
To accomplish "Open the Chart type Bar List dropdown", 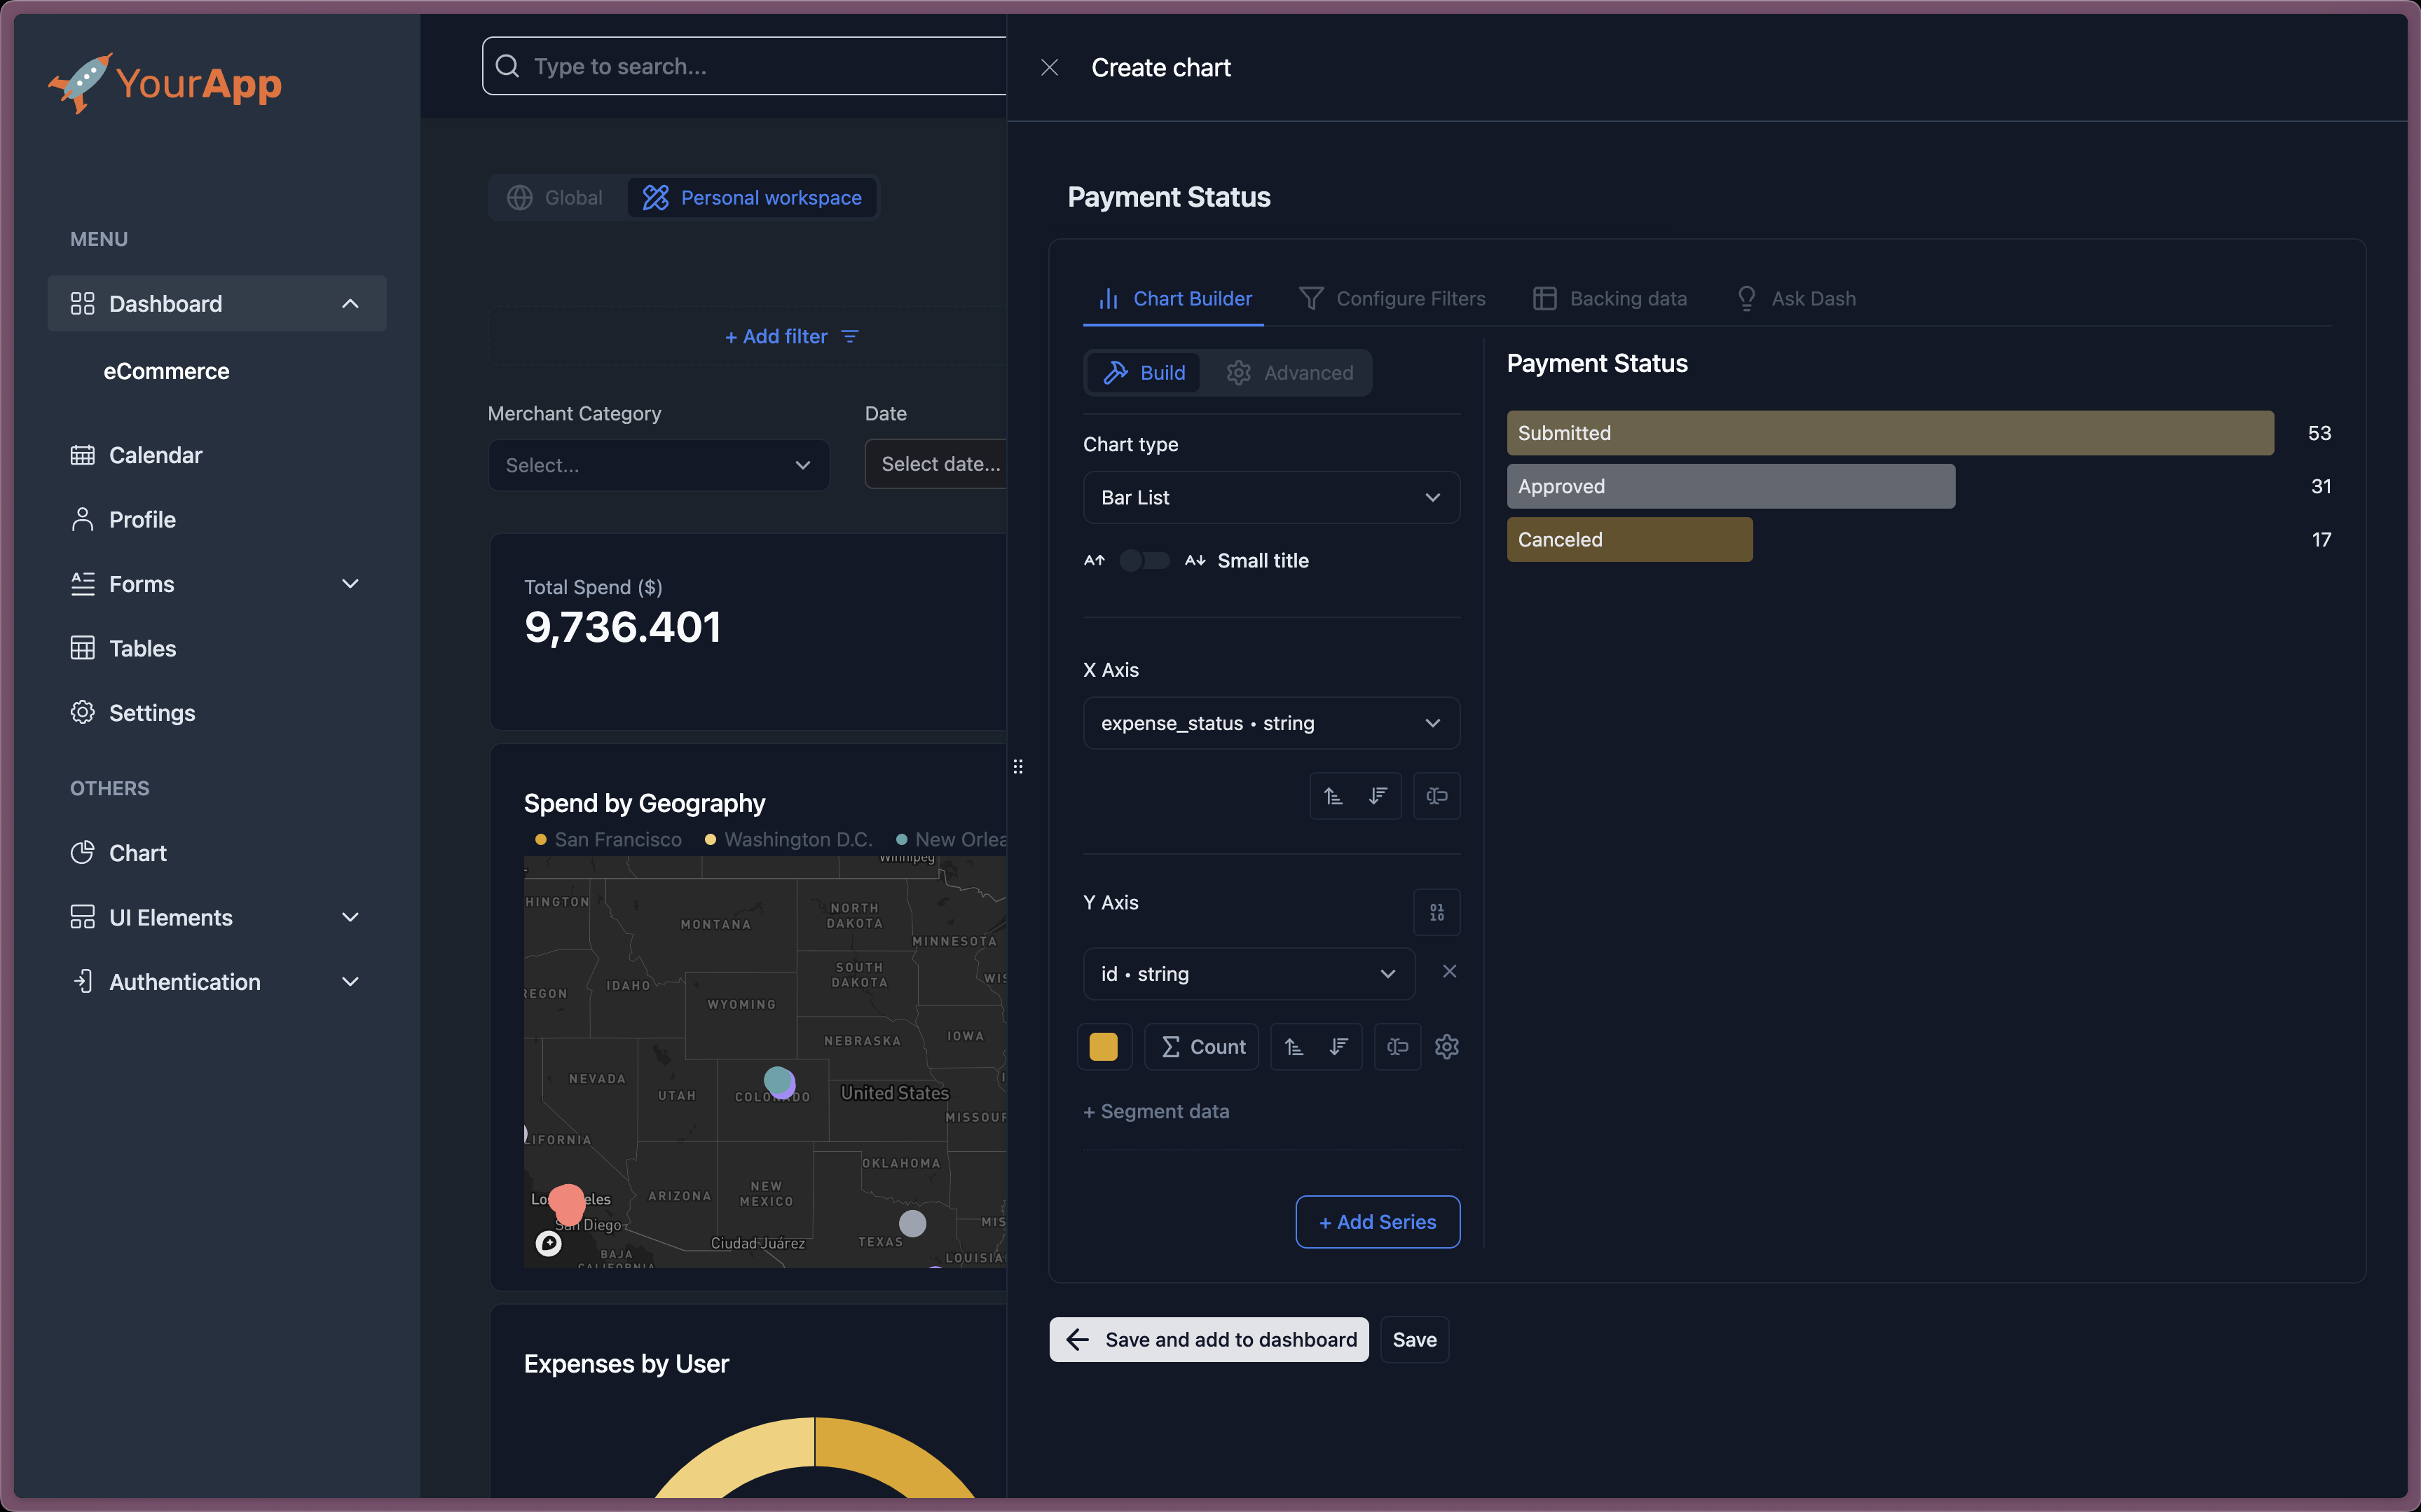I will 1270,498.
